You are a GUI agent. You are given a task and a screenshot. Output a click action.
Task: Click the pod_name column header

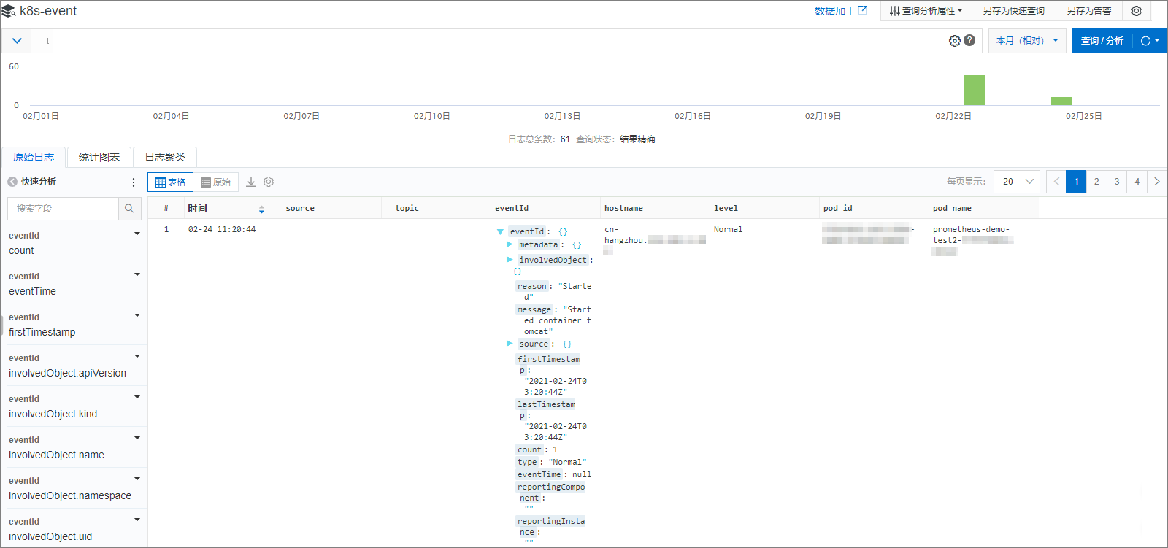[952, 209]
